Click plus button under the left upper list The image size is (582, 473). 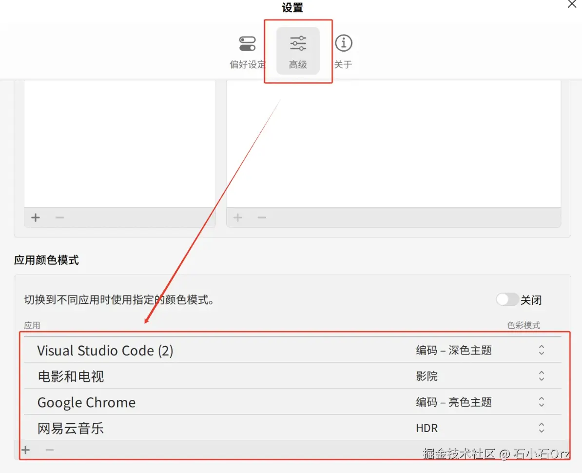[x=36, y=217]
